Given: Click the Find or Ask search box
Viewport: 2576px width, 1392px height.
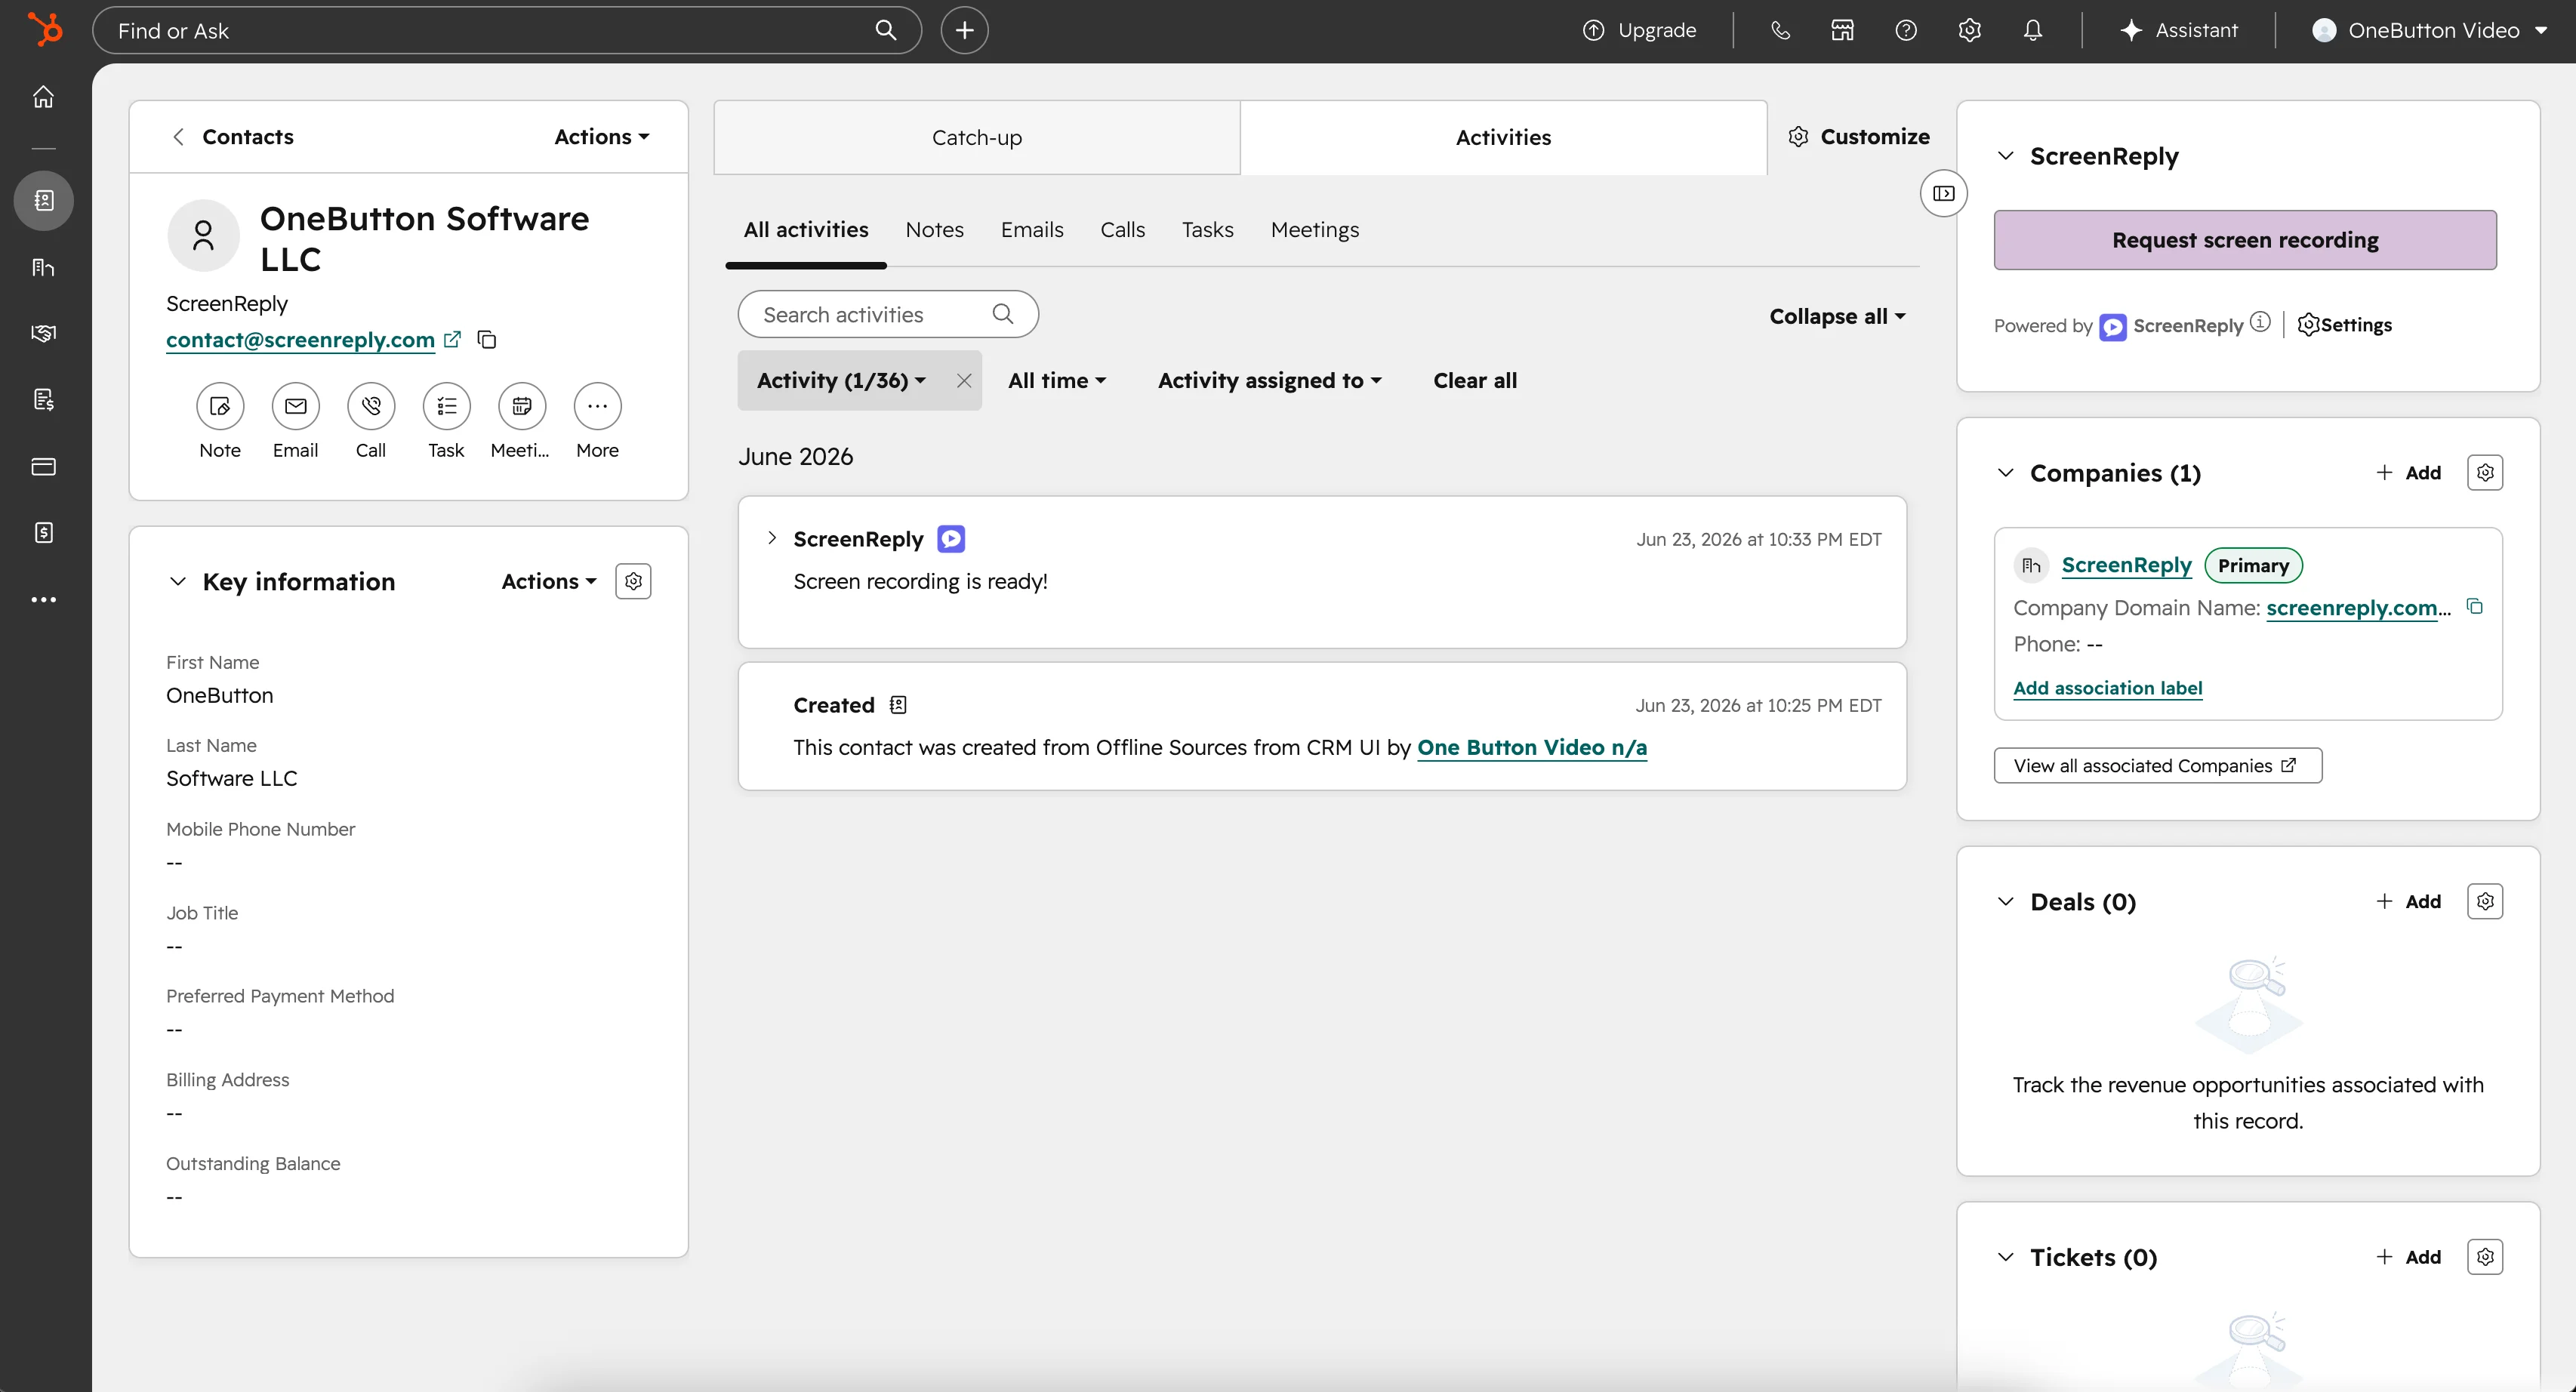Looking at the screenshot, I should tap(506, 30).
